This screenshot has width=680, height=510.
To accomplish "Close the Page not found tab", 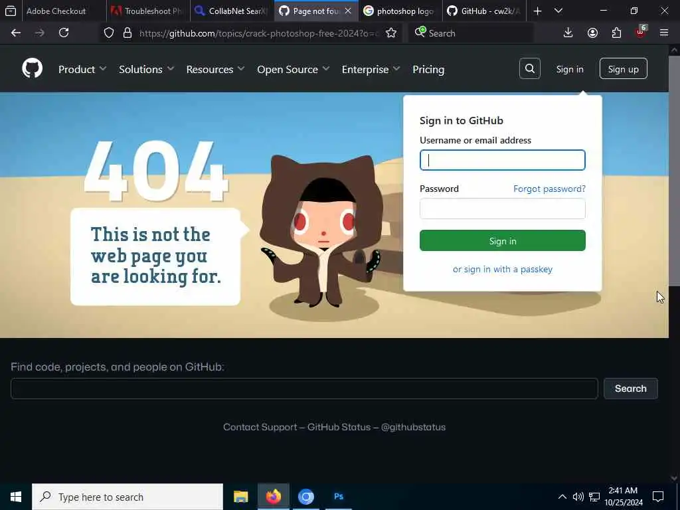I will point(348,11).
